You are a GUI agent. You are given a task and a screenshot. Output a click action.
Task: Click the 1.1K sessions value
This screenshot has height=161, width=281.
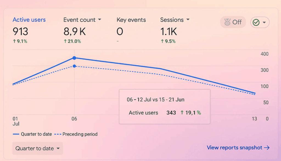pos(168,32)
